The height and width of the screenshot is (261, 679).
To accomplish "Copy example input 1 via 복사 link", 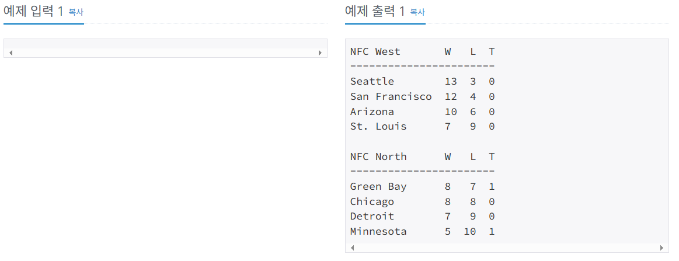I will pos(76,12).
